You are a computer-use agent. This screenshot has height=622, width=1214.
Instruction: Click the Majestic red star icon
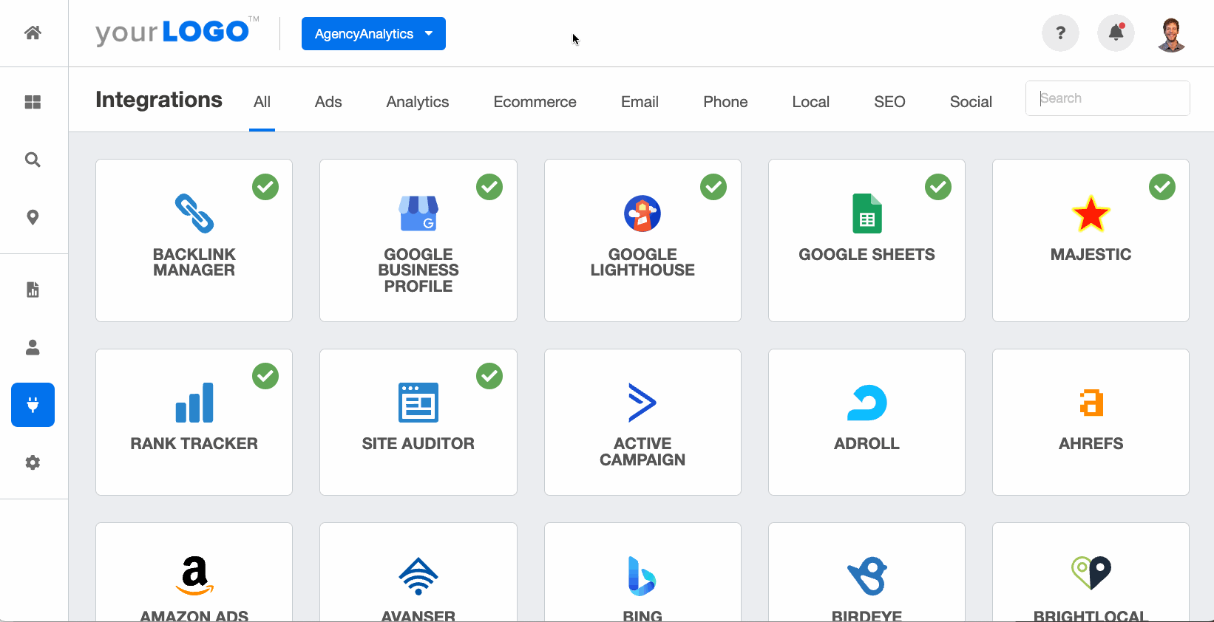[1091, 213]
